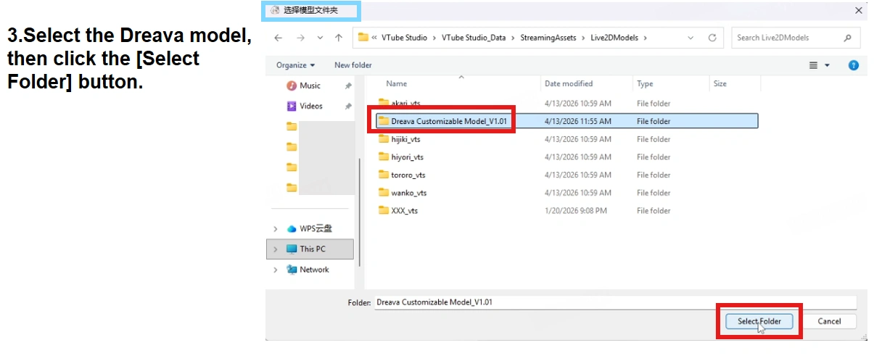Change the view layout icon
The image size is (874, 361).
tap(814, 65)
